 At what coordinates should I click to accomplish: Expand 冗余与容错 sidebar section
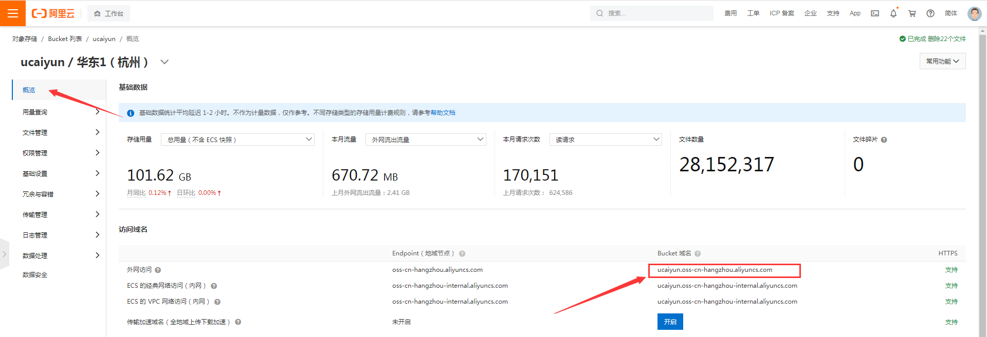tap(59, 194)
